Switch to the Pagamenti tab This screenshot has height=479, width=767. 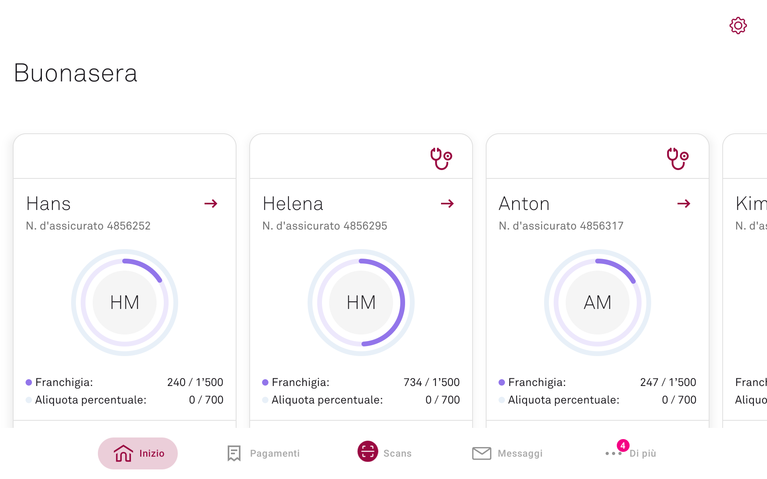(x=263, y=453)
